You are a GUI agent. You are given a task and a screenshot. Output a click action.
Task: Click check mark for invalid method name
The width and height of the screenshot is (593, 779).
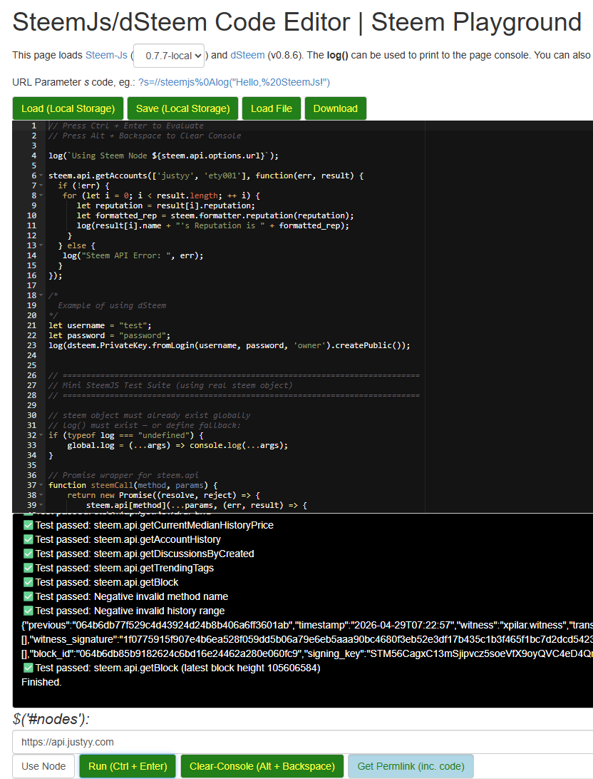(28, 596)
